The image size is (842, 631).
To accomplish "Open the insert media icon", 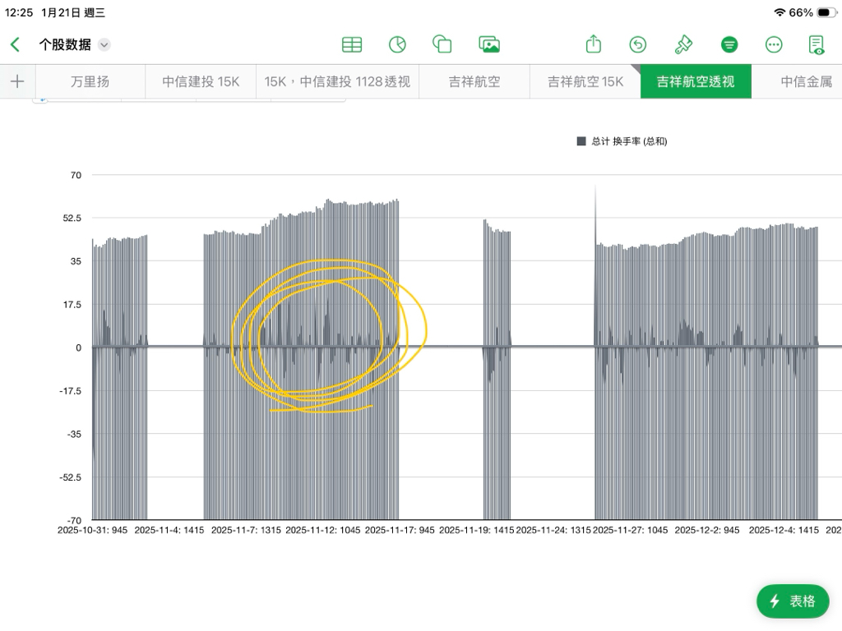I will [x=490, y=44].
